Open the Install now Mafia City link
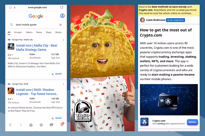Viewport: 205px width, 136px height. pos(37,47)
